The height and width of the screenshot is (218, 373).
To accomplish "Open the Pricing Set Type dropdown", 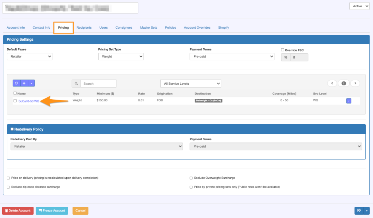I will point(121,56).
